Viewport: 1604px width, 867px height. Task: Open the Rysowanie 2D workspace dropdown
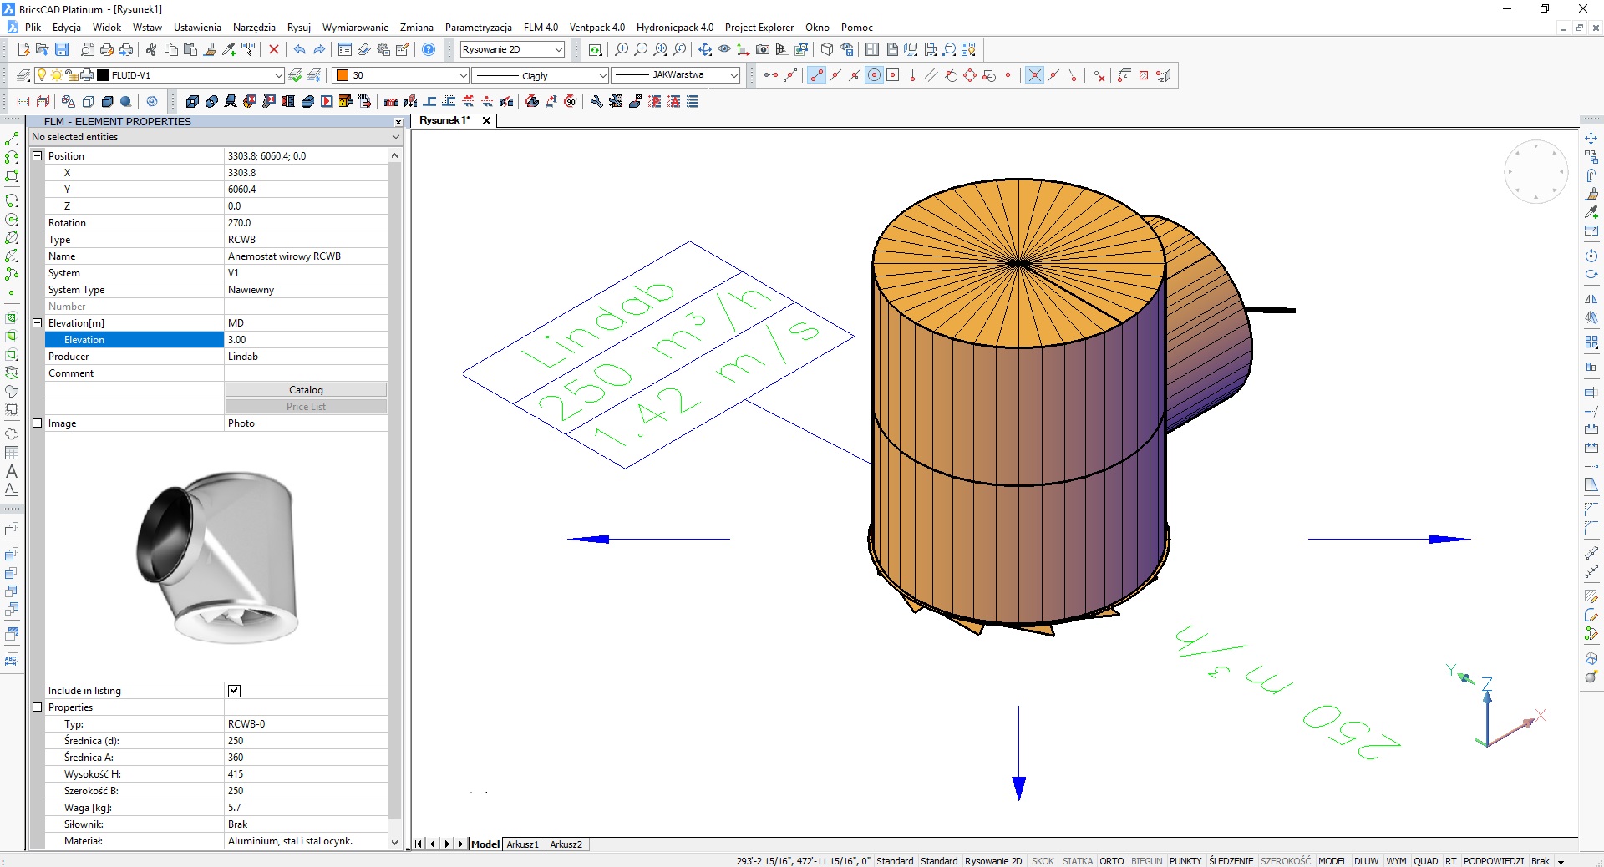click(x=558, y=49)
